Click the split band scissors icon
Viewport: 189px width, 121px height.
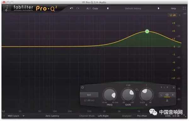click(x=167, y=100)
